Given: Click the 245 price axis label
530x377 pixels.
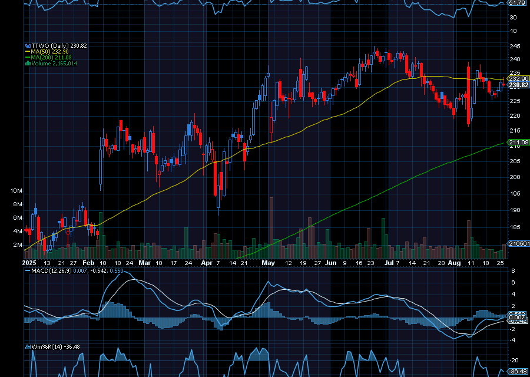Looking at the screenshot, I should pyautogui.click(x=515, y=47).
